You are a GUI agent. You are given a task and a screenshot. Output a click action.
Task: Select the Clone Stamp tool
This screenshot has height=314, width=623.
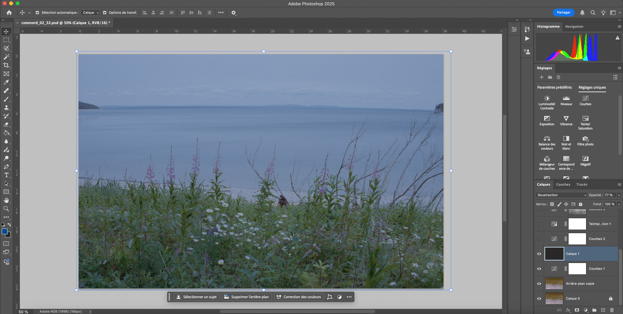(x=6, y=108)
